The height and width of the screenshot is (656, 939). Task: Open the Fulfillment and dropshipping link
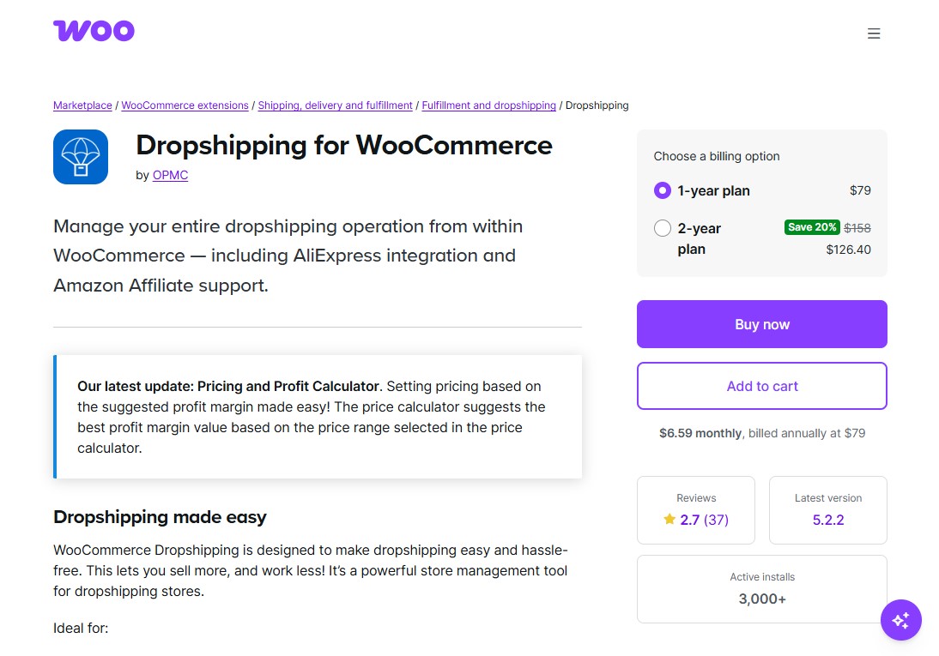488,105
